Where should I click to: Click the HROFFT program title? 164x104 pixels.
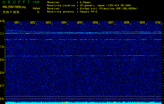point(16,2)
